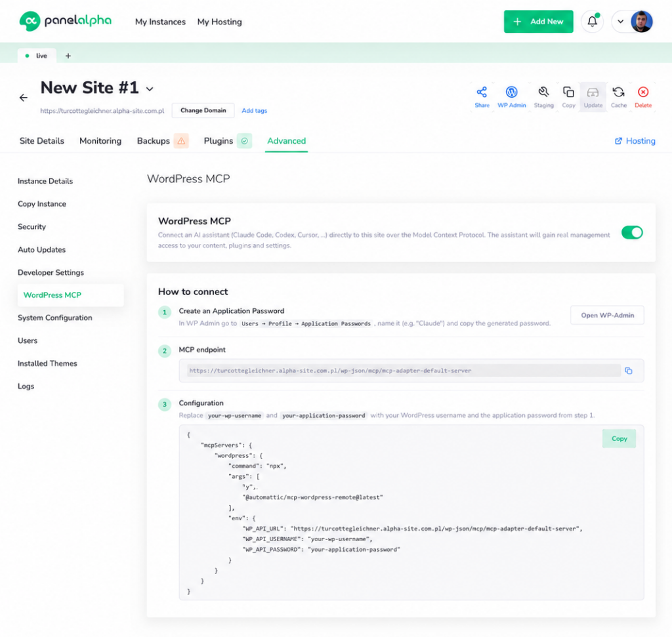The width and height of the screenshot is (672, 637).
Task: Select WordPress MCP in sidebar
Action: pyautogui.click(x=70, y=295)
